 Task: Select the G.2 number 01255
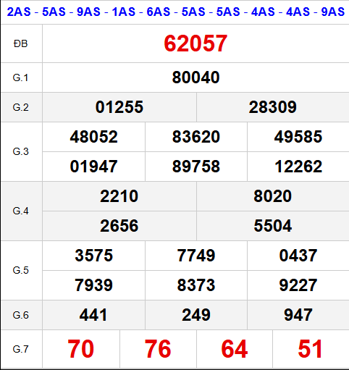coord(119,107)
